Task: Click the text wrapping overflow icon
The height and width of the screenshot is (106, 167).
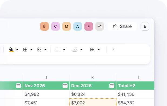Action: point(92,50)
